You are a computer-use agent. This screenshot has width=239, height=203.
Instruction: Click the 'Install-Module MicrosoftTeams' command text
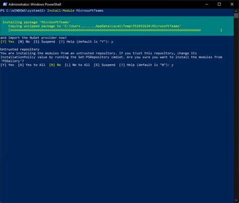[75, 11]
